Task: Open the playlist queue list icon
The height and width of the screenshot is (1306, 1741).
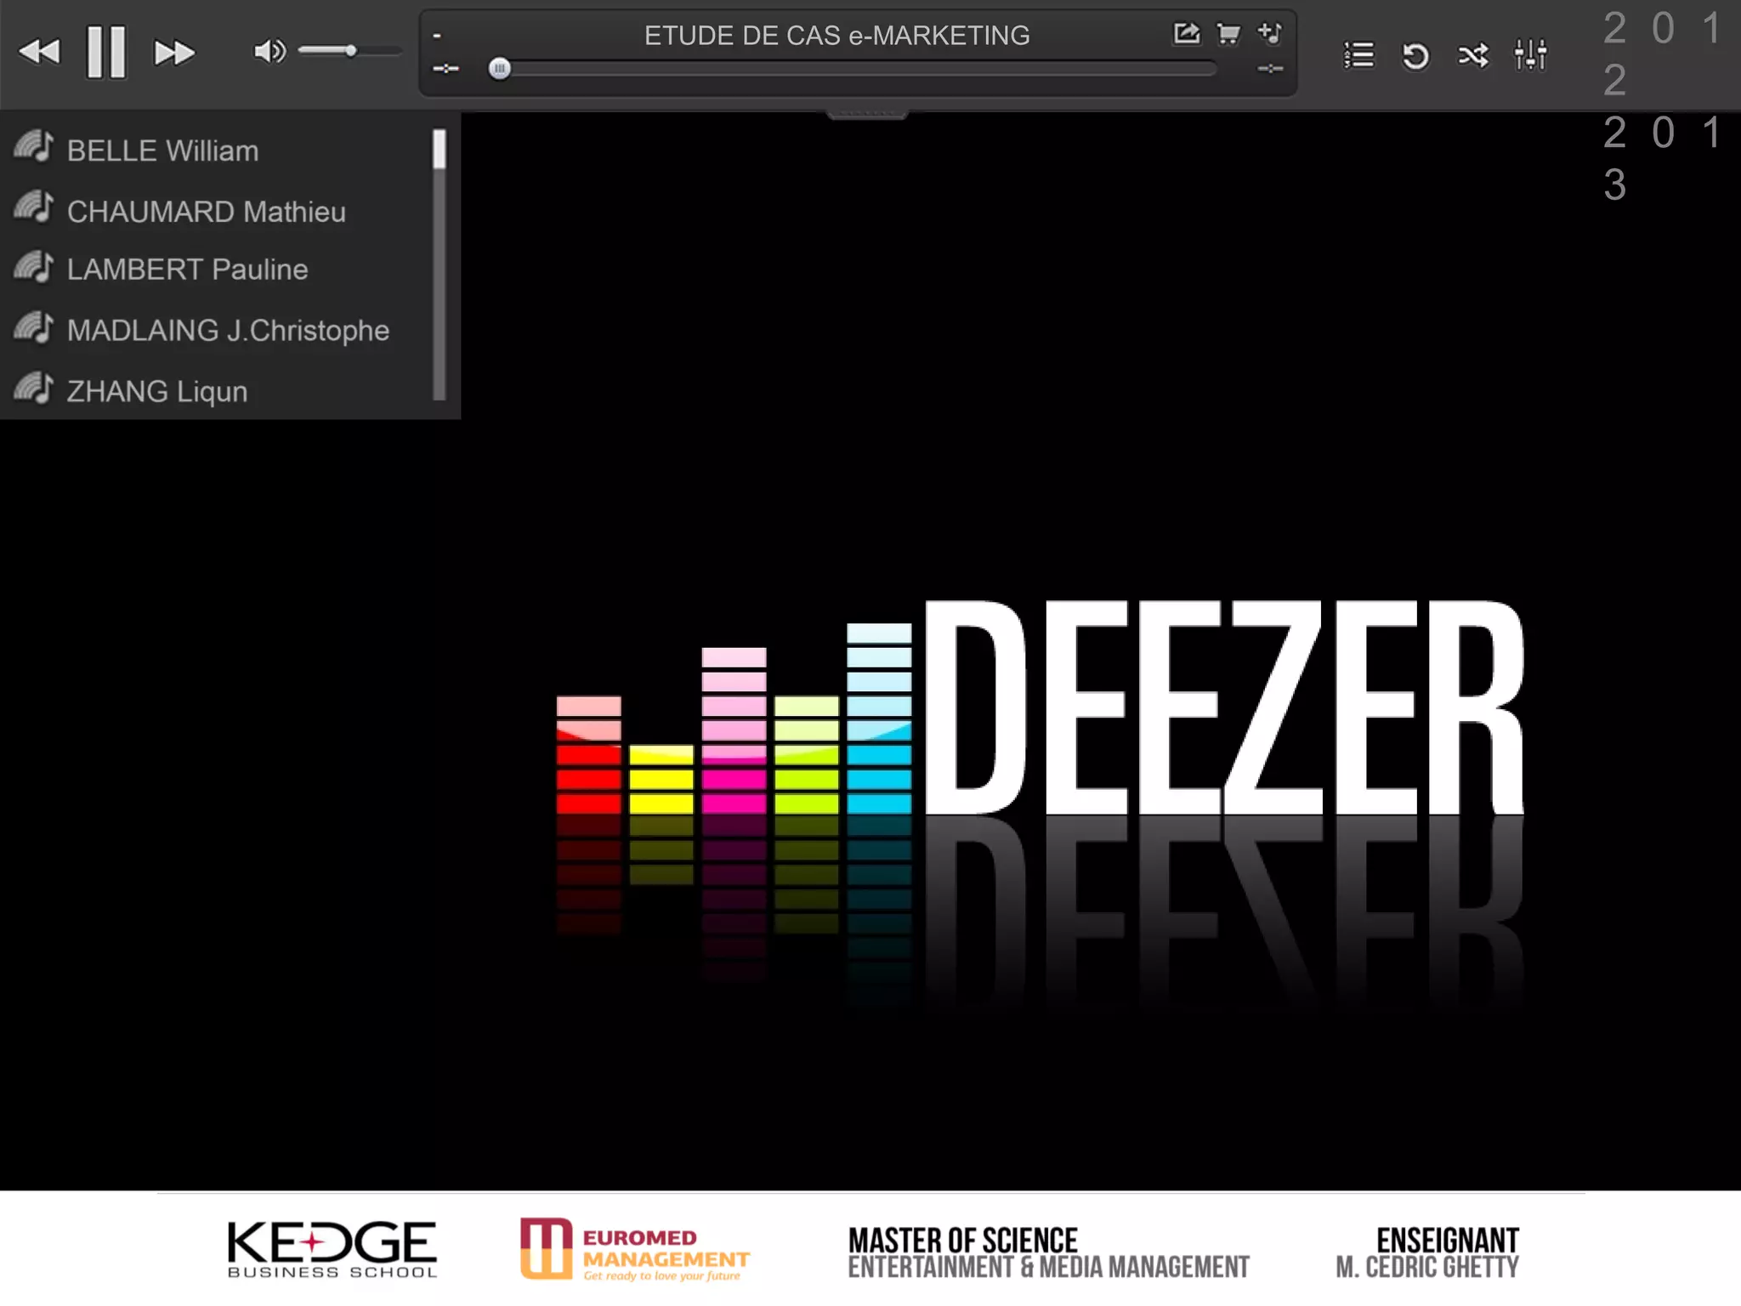Action: point(1358,55)
